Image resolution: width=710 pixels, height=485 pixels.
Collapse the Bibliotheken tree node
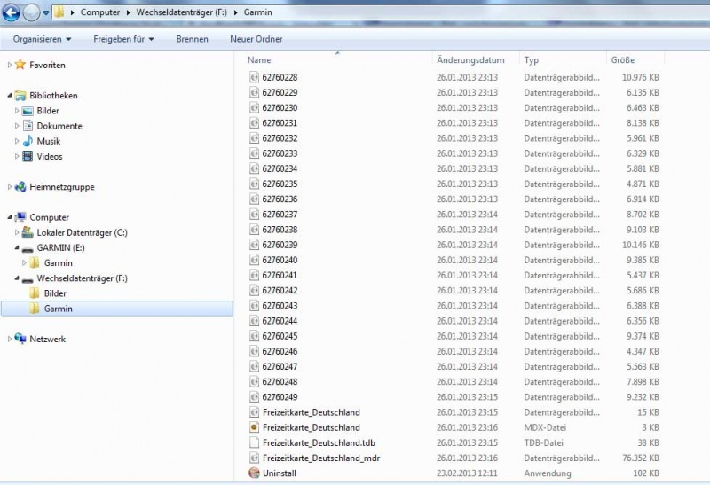10,96
